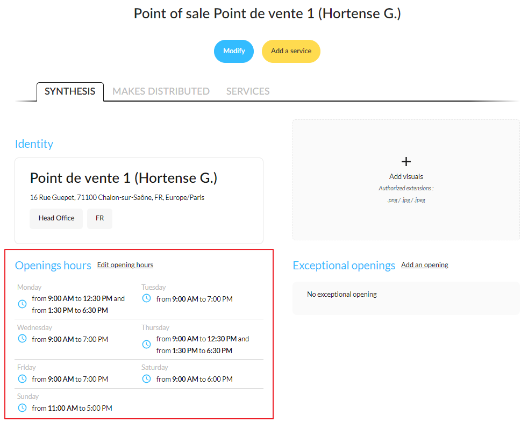
Task: Click the Point de vente 1 identity title
Action: 124,178
